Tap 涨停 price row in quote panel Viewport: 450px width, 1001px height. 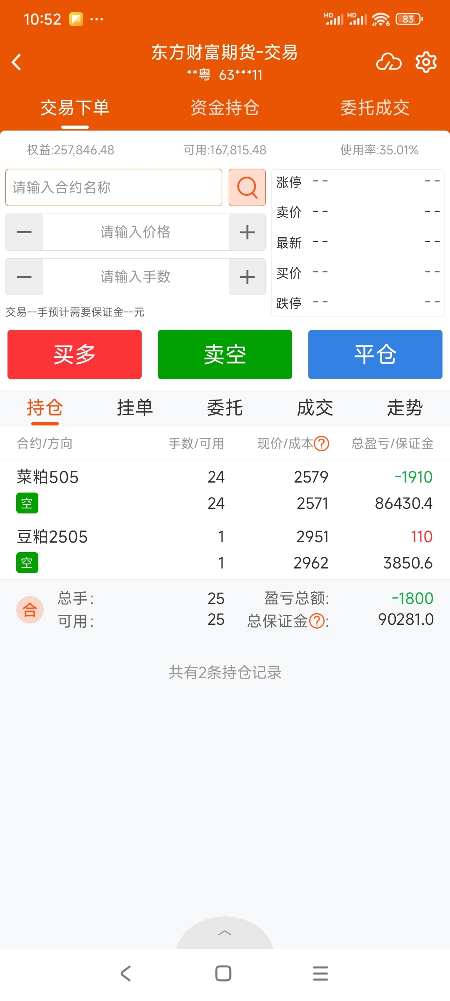[x=358, y=182]
